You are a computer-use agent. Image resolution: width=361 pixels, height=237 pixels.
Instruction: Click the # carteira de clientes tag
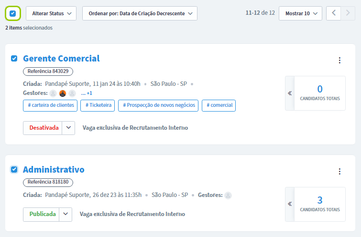point(50,105)
